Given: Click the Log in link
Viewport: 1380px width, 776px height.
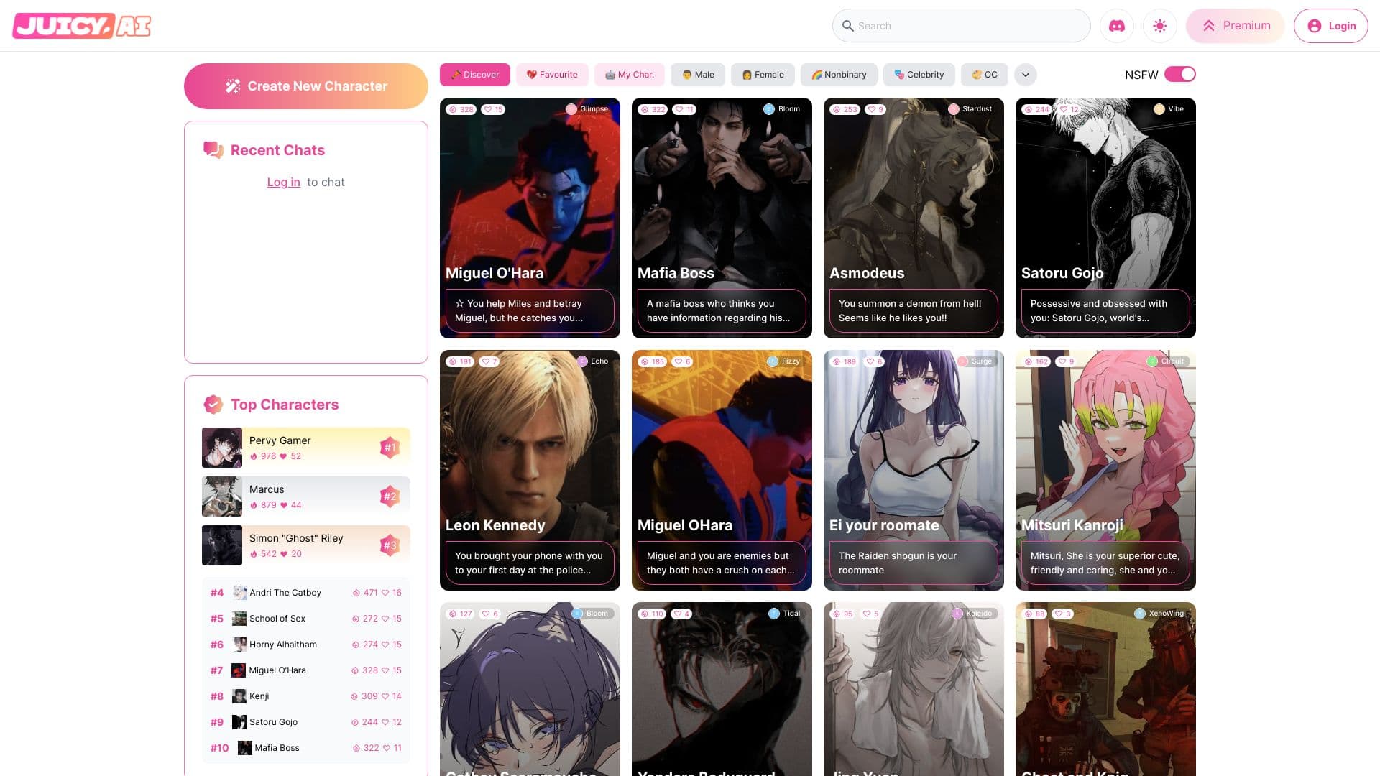Looking at the screenshot, I should tap(283, 183).
